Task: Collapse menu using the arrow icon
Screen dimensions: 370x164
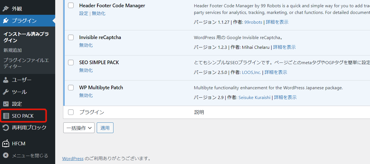Action: tap(6, 155)
